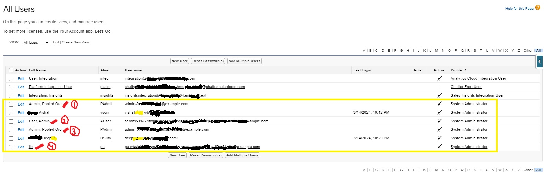This screenshot has height=180, width=547.
Task: Click the DSuth alias link
Action: coord(106,138)
